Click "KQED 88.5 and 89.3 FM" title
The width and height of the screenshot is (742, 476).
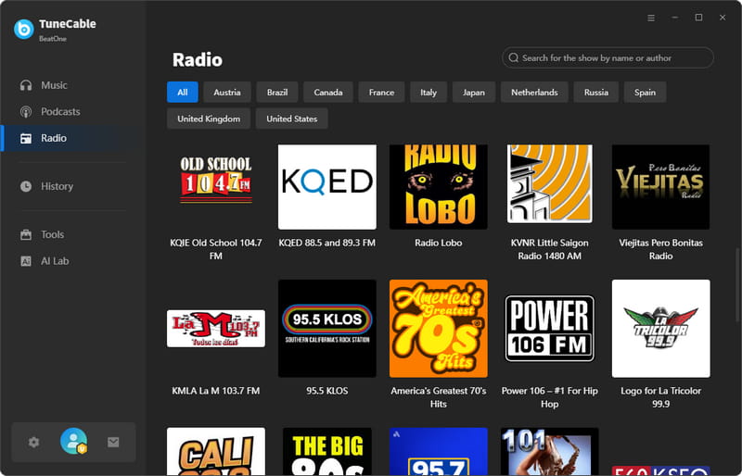point(327,243)
